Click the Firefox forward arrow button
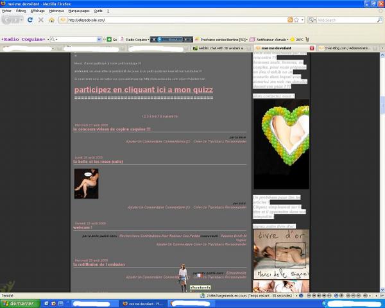 pyautogui.click(x=15, y=20)
